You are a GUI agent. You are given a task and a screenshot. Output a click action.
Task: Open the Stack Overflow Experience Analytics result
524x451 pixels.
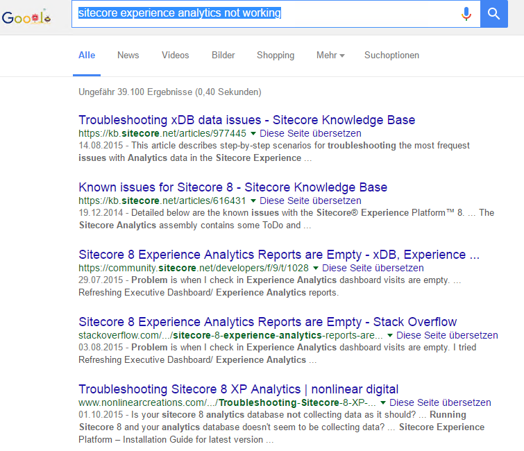pyautogui.click(x=267, y=322)
